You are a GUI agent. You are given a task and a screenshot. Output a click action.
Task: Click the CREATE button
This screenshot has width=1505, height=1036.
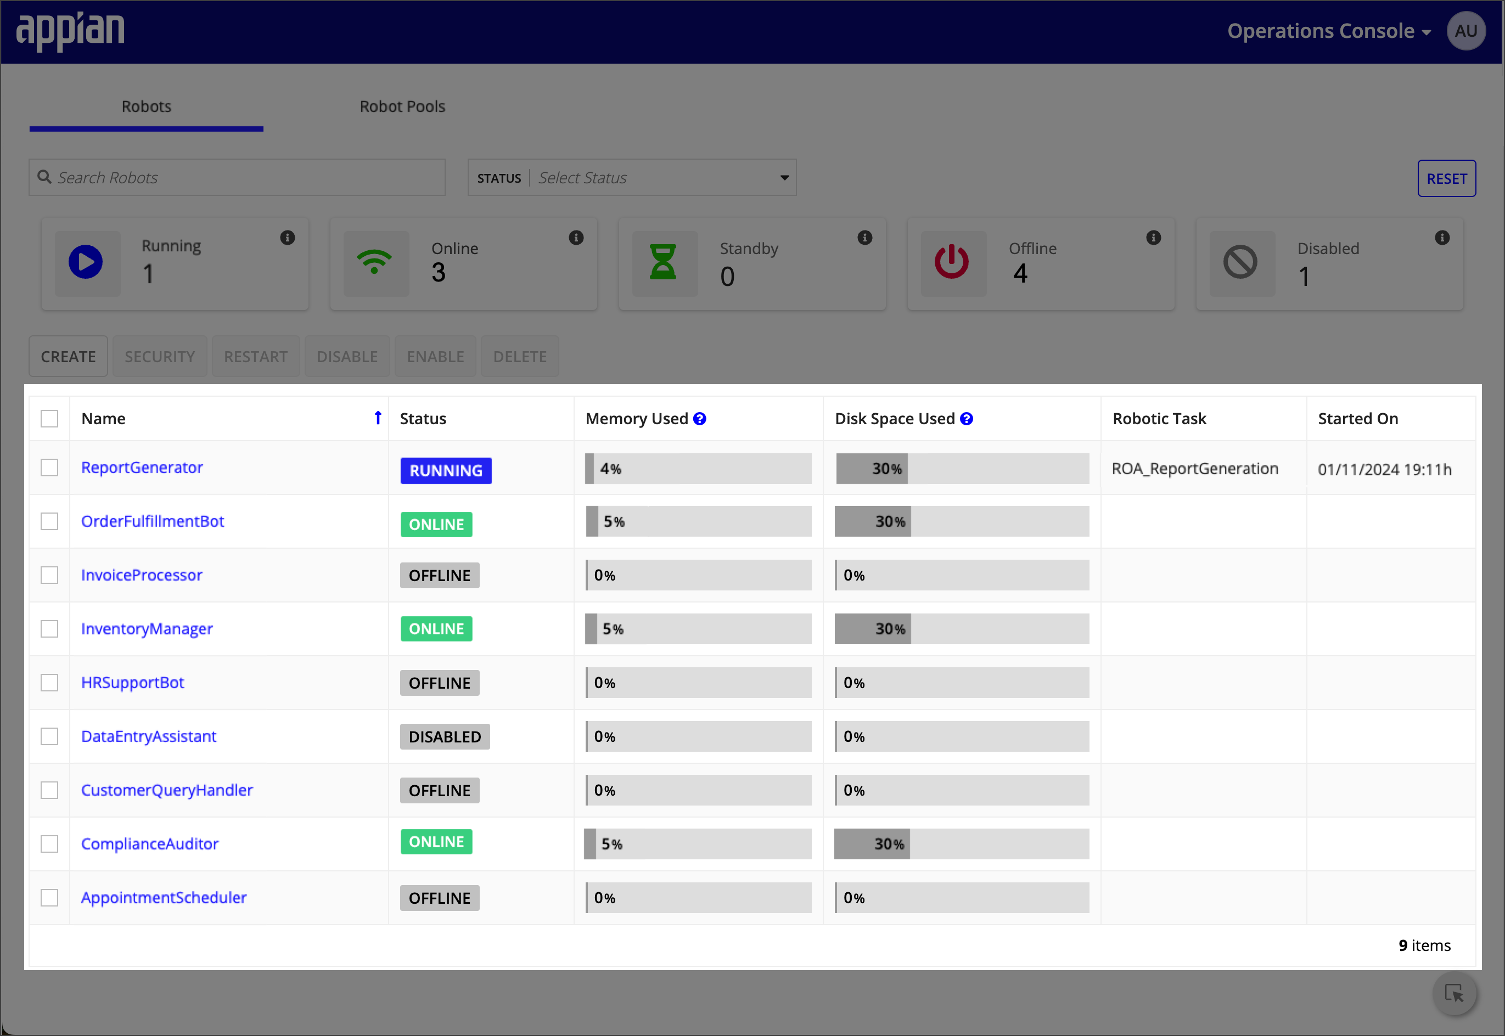click(68, 356)
